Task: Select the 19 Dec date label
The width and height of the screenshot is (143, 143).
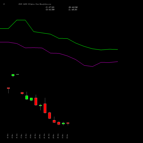Action: 31,136
